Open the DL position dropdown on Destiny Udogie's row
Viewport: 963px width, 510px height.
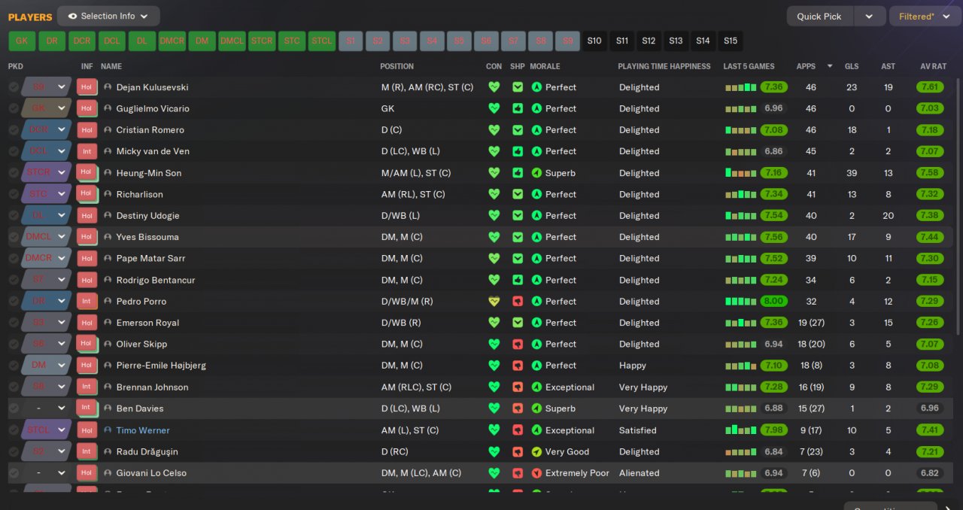tap(47, 216)
